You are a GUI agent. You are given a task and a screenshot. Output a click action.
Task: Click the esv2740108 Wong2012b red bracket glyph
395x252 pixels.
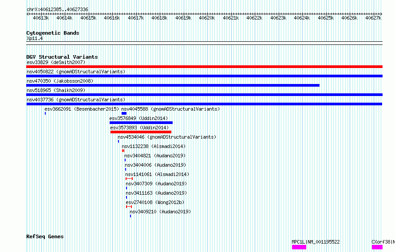129,207
